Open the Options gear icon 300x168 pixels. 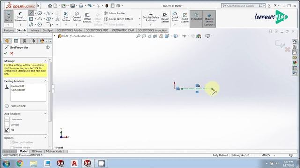[118, 6]
